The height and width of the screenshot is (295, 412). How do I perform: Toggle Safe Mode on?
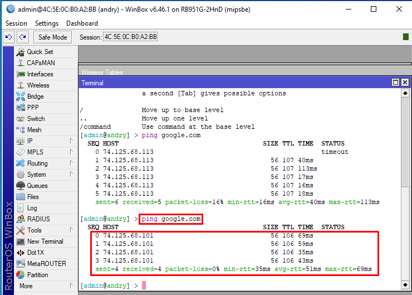tap(52, 37)
